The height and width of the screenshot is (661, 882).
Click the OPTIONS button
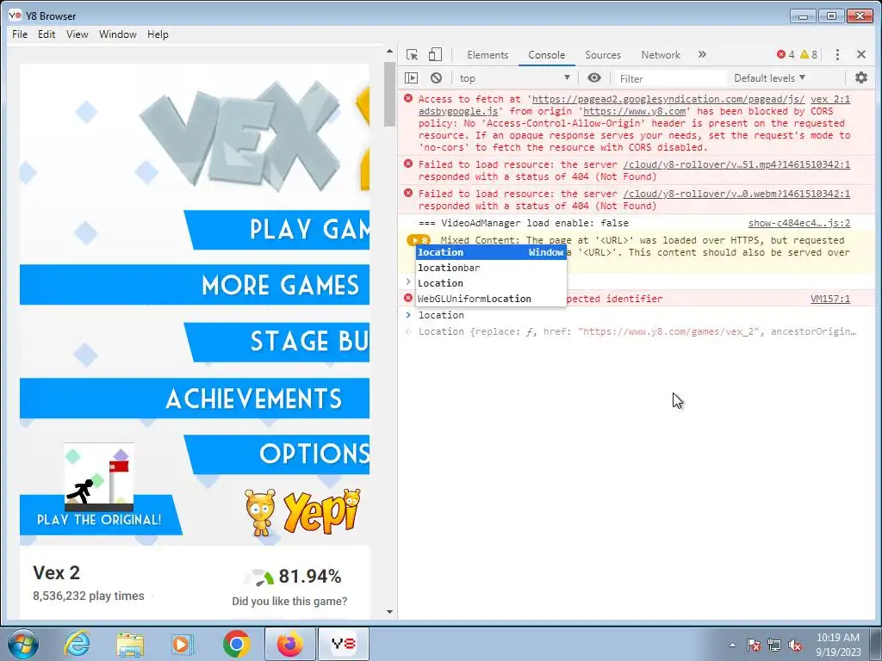[278, 454]
